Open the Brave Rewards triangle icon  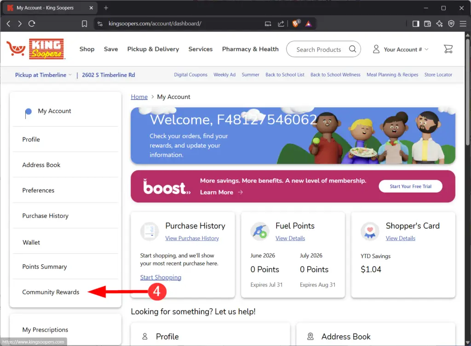click(x=309, y=24)
